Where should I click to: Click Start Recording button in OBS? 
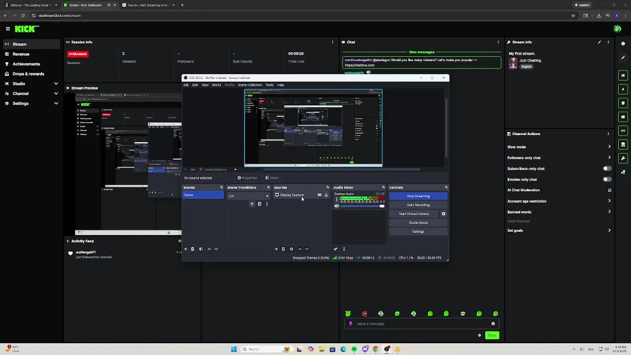pyautogui.click(x=418, y=205)
